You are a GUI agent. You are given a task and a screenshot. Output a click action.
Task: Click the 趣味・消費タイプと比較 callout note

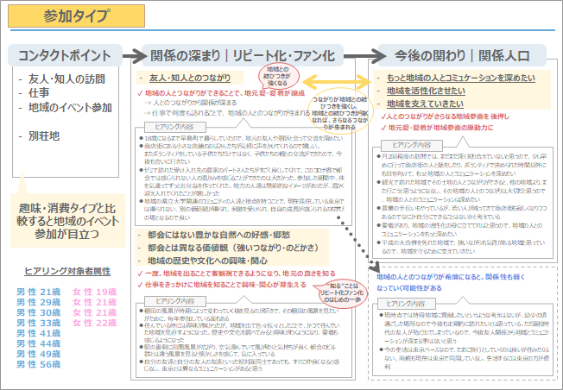67,221
